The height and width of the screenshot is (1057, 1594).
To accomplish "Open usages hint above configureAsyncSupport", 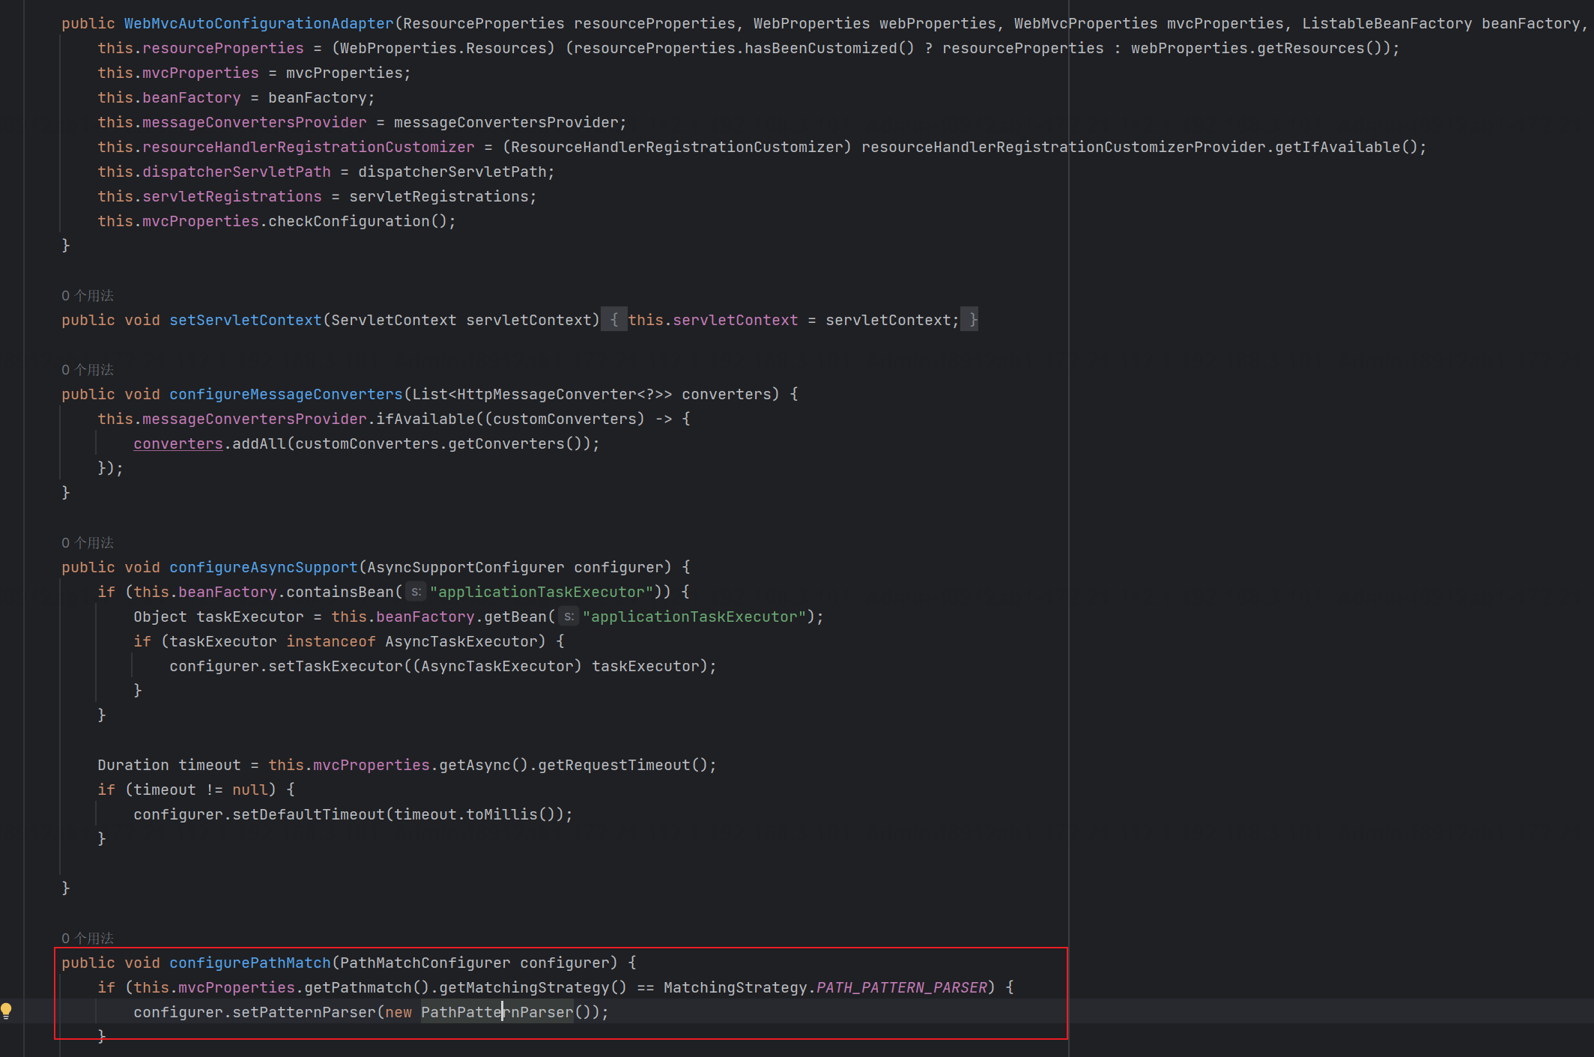I will coord(88,542).
